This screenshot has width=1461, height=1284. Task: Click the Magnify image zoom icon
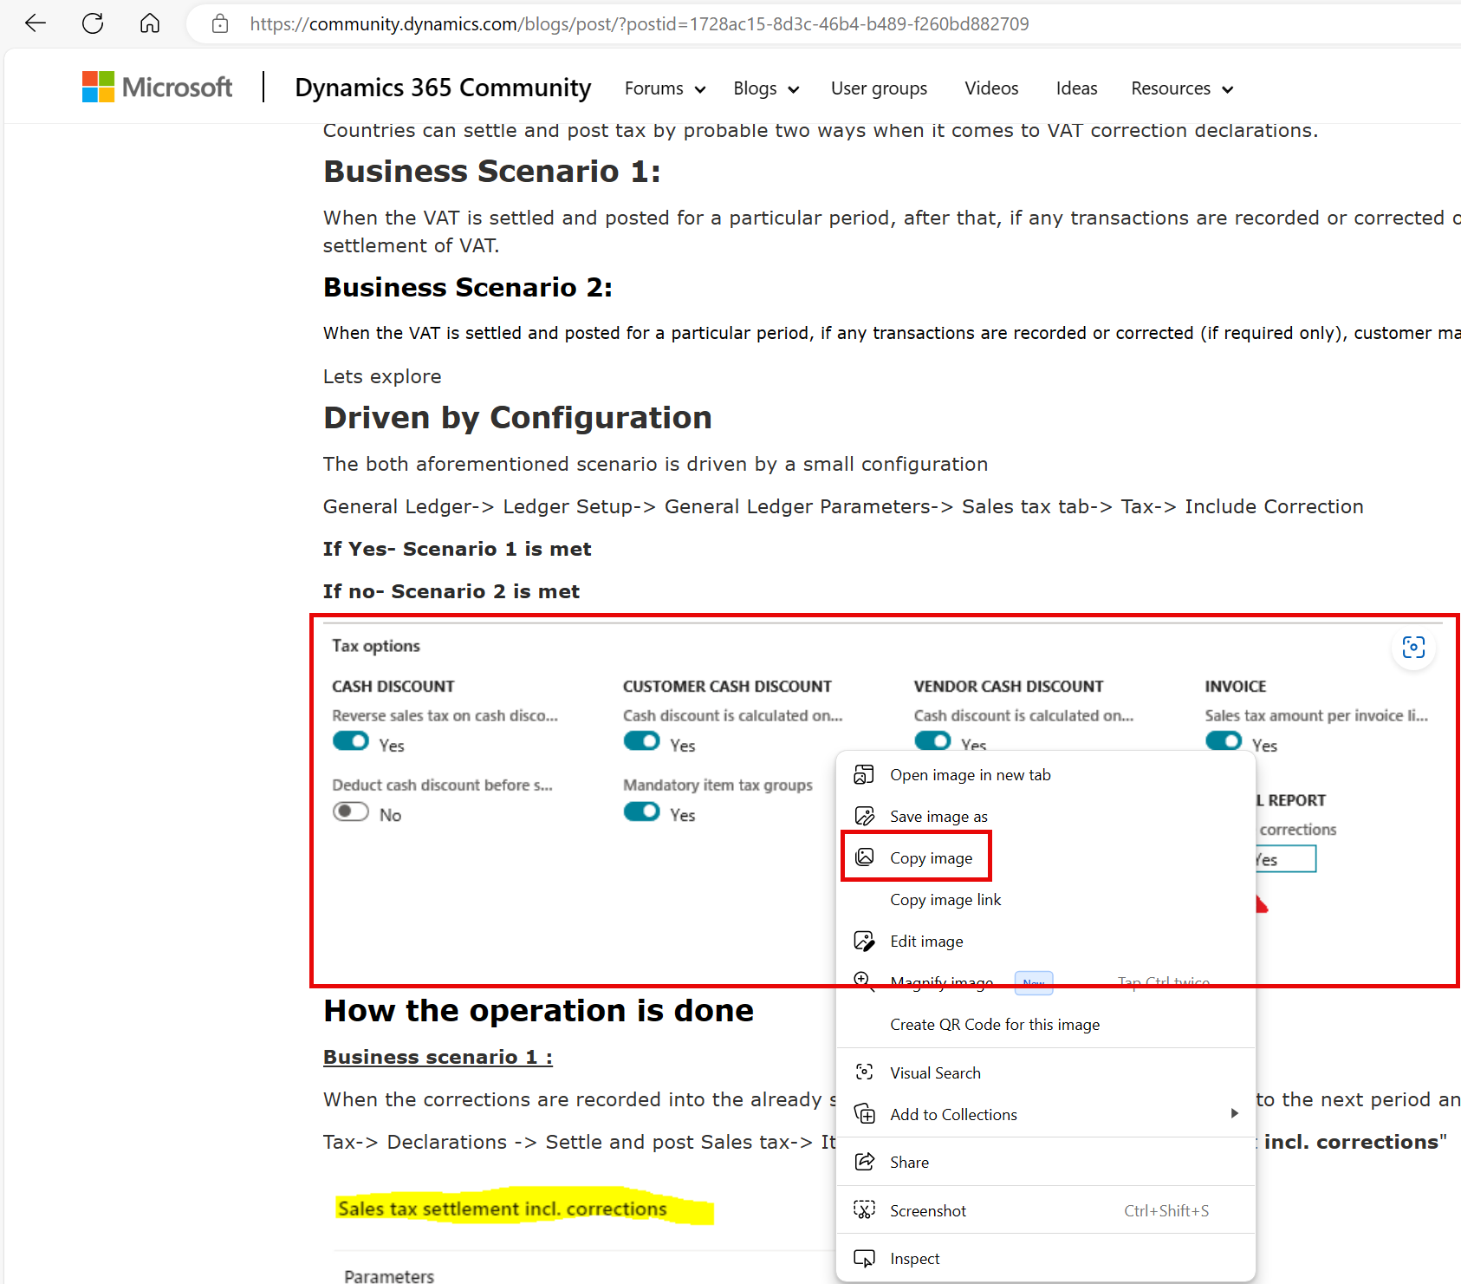863,981
